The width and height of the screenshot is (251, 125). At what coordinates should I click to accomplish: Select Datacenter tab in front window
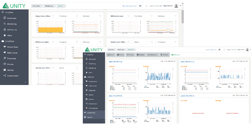coord(176,55)
